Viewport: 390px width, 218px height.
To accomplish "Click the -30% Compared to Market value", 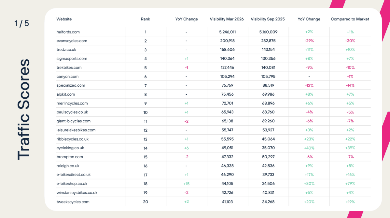I will click(x=350, y=41).
